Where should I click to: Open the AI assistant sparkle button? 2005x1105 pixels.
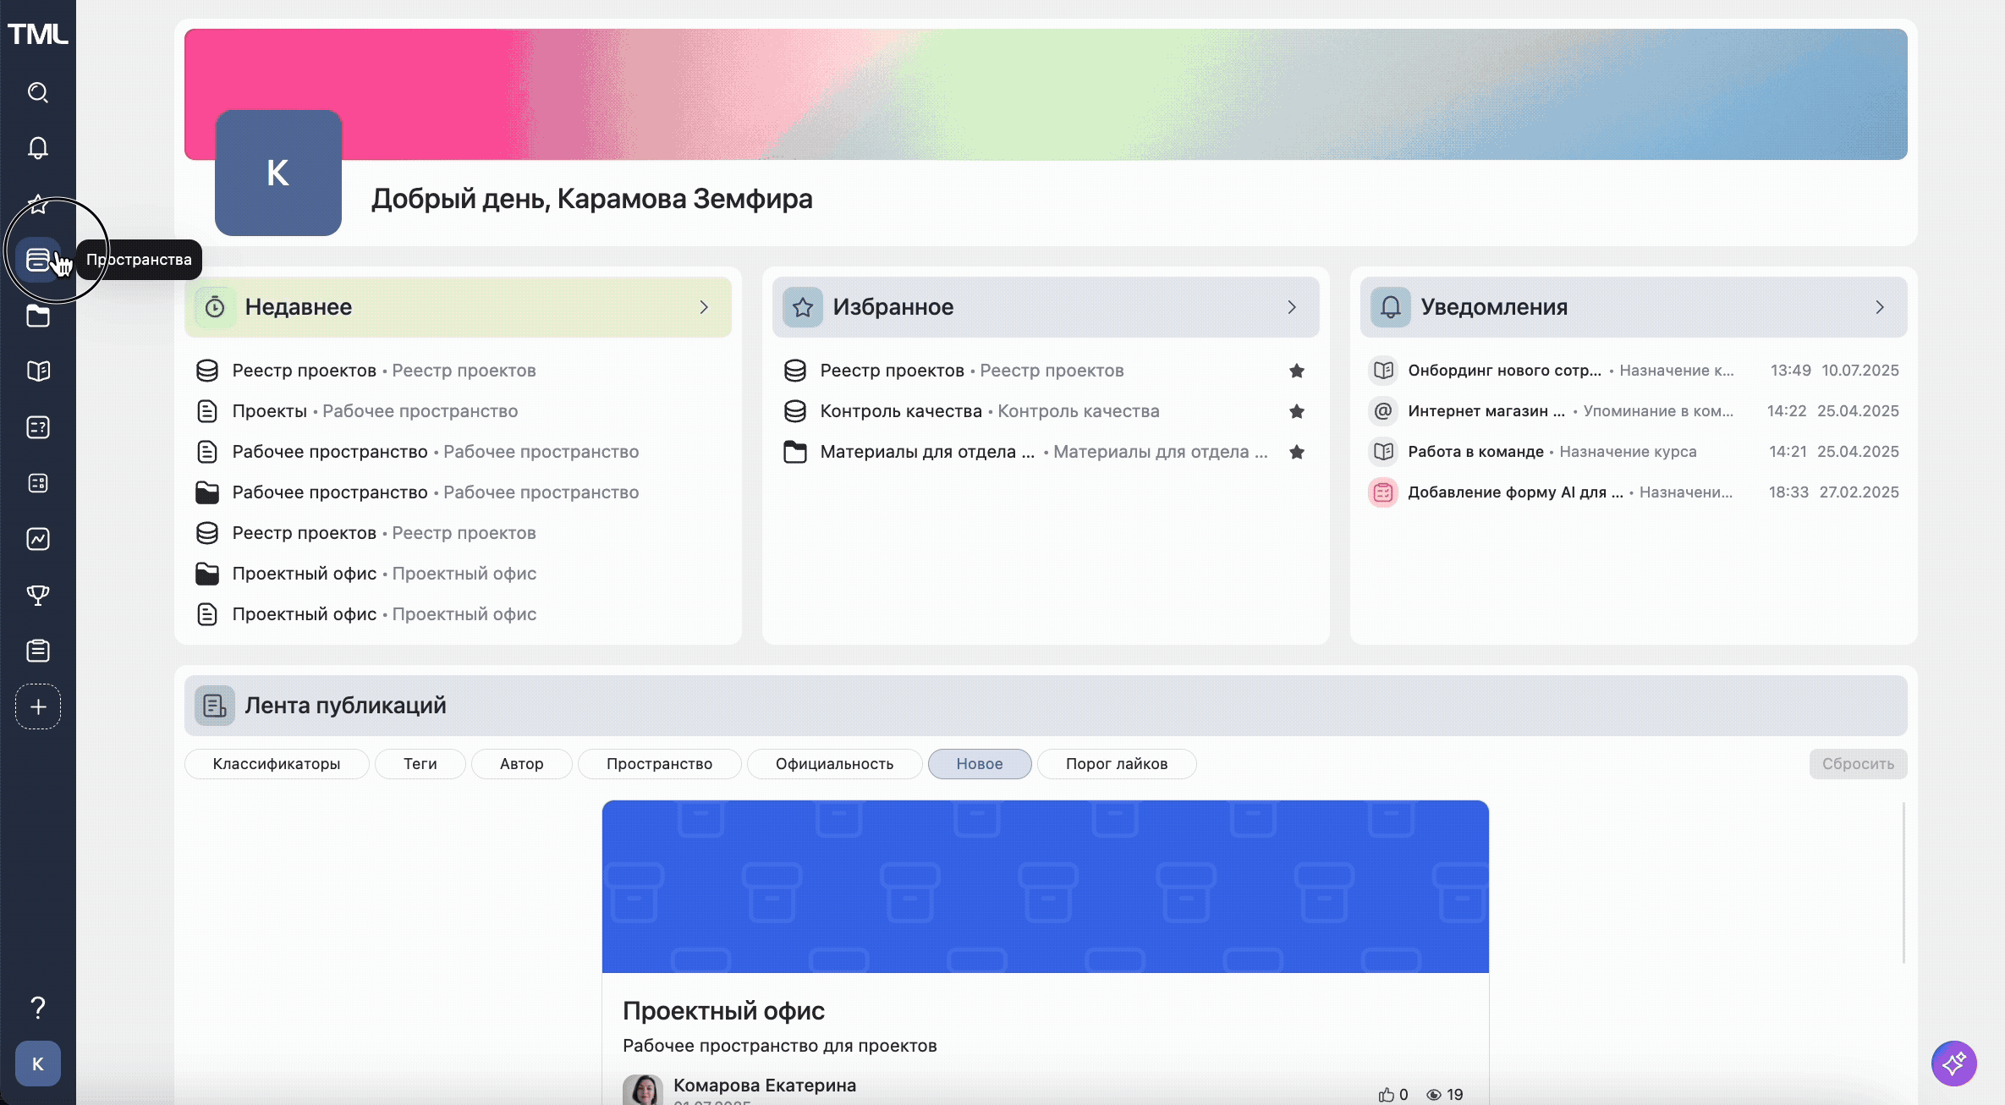pyautogui.click(x=1954, y=1064)
